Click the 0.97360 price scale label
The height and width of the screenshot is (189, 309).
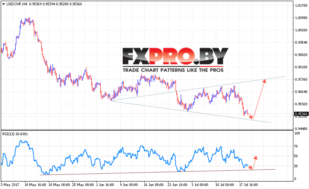[x=301, y=80]
